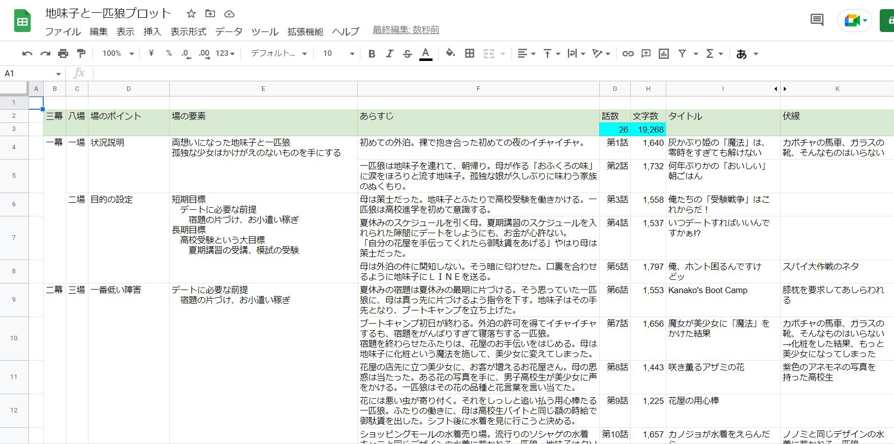The height and width of the screenshot is (444, 894).
Task: Click the Google Meet call button
Action: tap(854, 21)
